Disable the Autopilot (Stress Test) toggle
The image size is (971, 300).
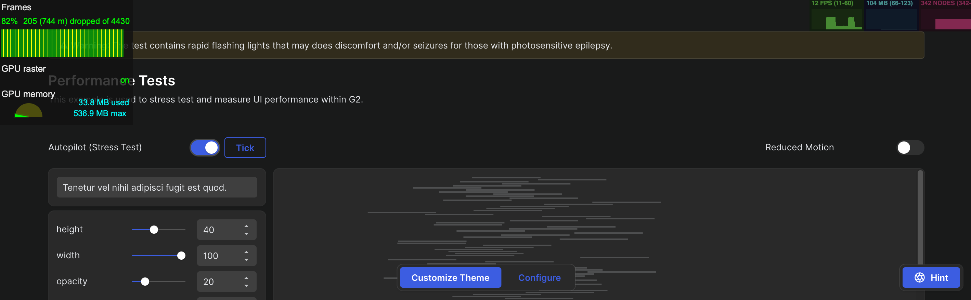(x=205, y=148)
